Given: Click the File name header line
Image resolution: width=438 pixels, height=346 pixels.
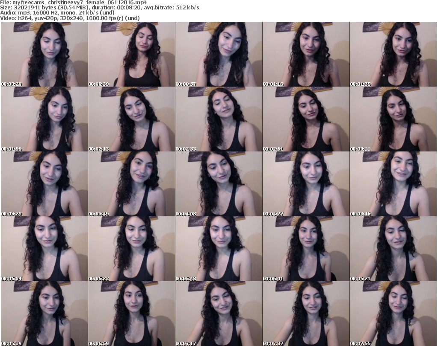Looking at the screenshot, I should (74, 3).
